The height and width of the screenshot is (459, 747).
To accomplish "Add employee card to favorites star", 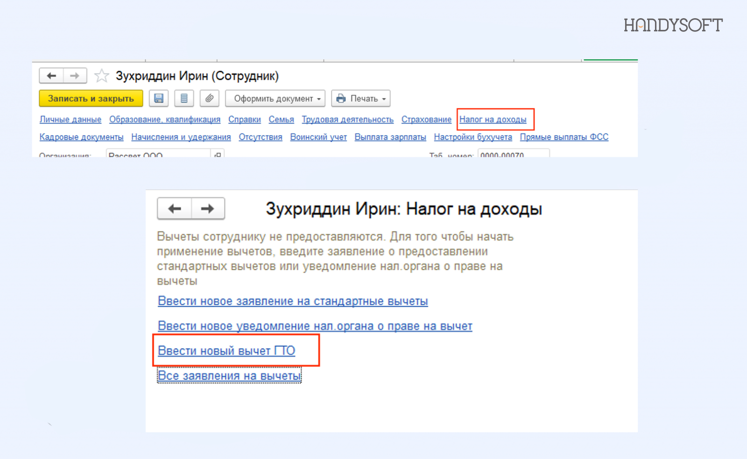I will (x=102, y=76).
